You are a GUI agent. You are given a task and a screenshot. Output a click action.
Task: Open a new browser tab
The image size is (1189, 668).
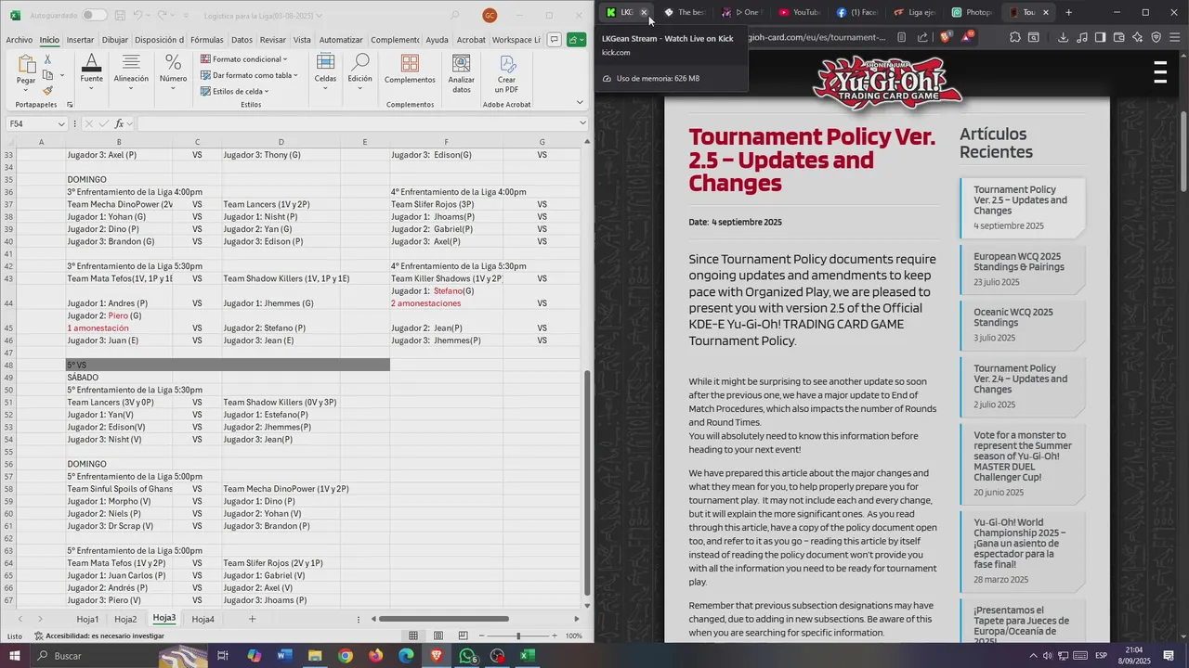(x=1068, y=12)
